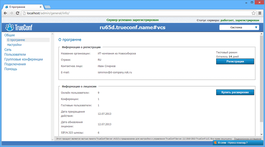Open 'Групповые конференции' in sidebar
Viewport: 265px width, 147px height.
(23, 59)
